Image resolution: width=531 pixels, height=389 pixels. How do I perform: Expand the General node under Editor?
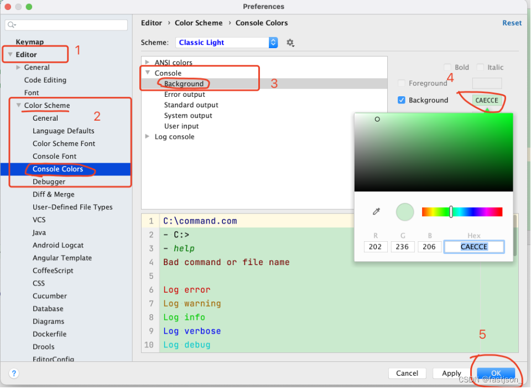pyautogui.click(x=18, y=68)
